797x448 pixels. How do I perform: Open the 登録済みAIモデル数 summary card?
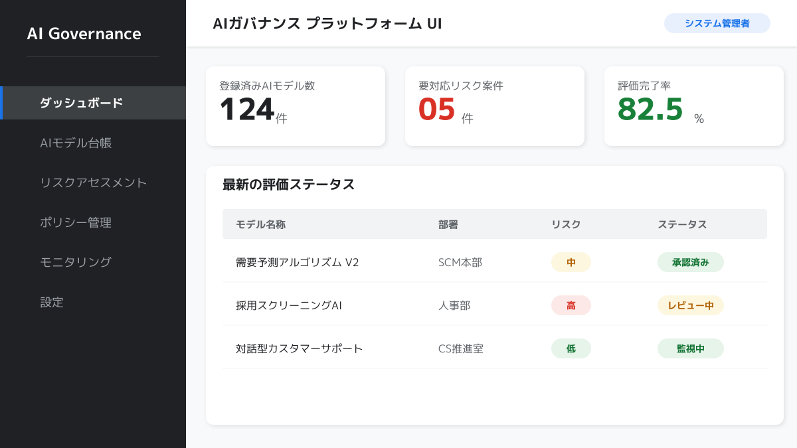295,106
